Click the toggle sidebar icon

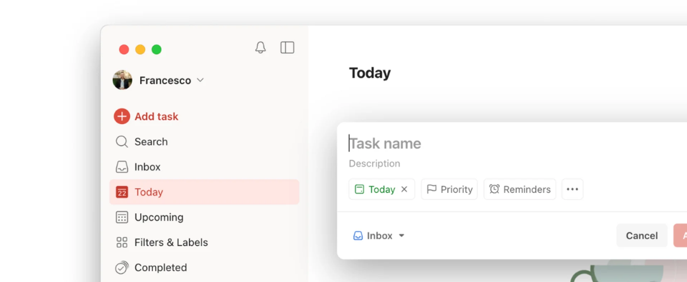click(x=287, y=47)
